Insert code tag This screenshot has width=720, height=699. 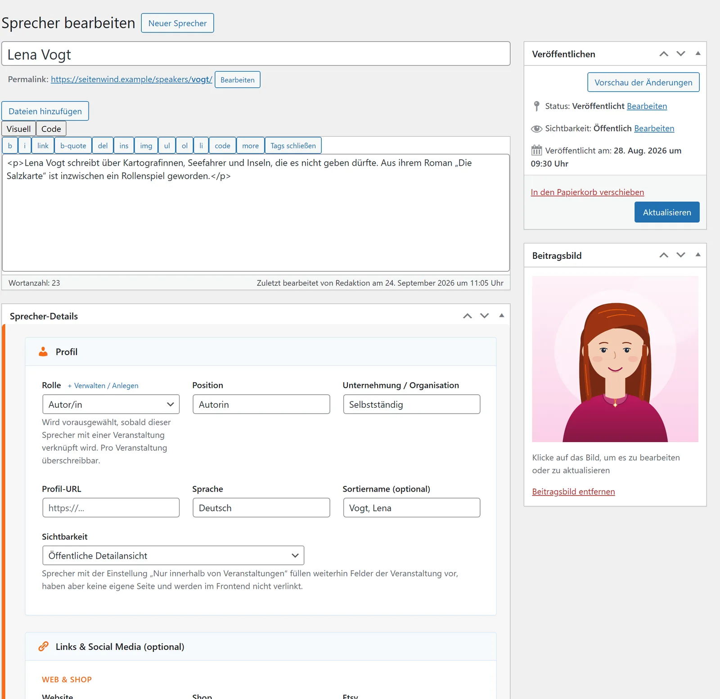tap(222, 146)
